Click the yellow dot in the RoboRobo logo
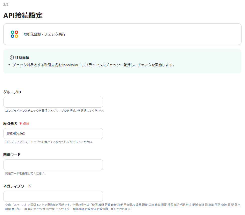The width and height of the screenshot is (245, 215). coord(16,36)
